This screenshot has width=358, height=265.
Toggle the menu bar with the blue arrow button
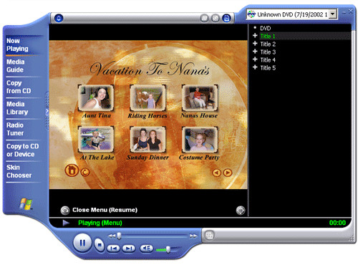(59, 18)
